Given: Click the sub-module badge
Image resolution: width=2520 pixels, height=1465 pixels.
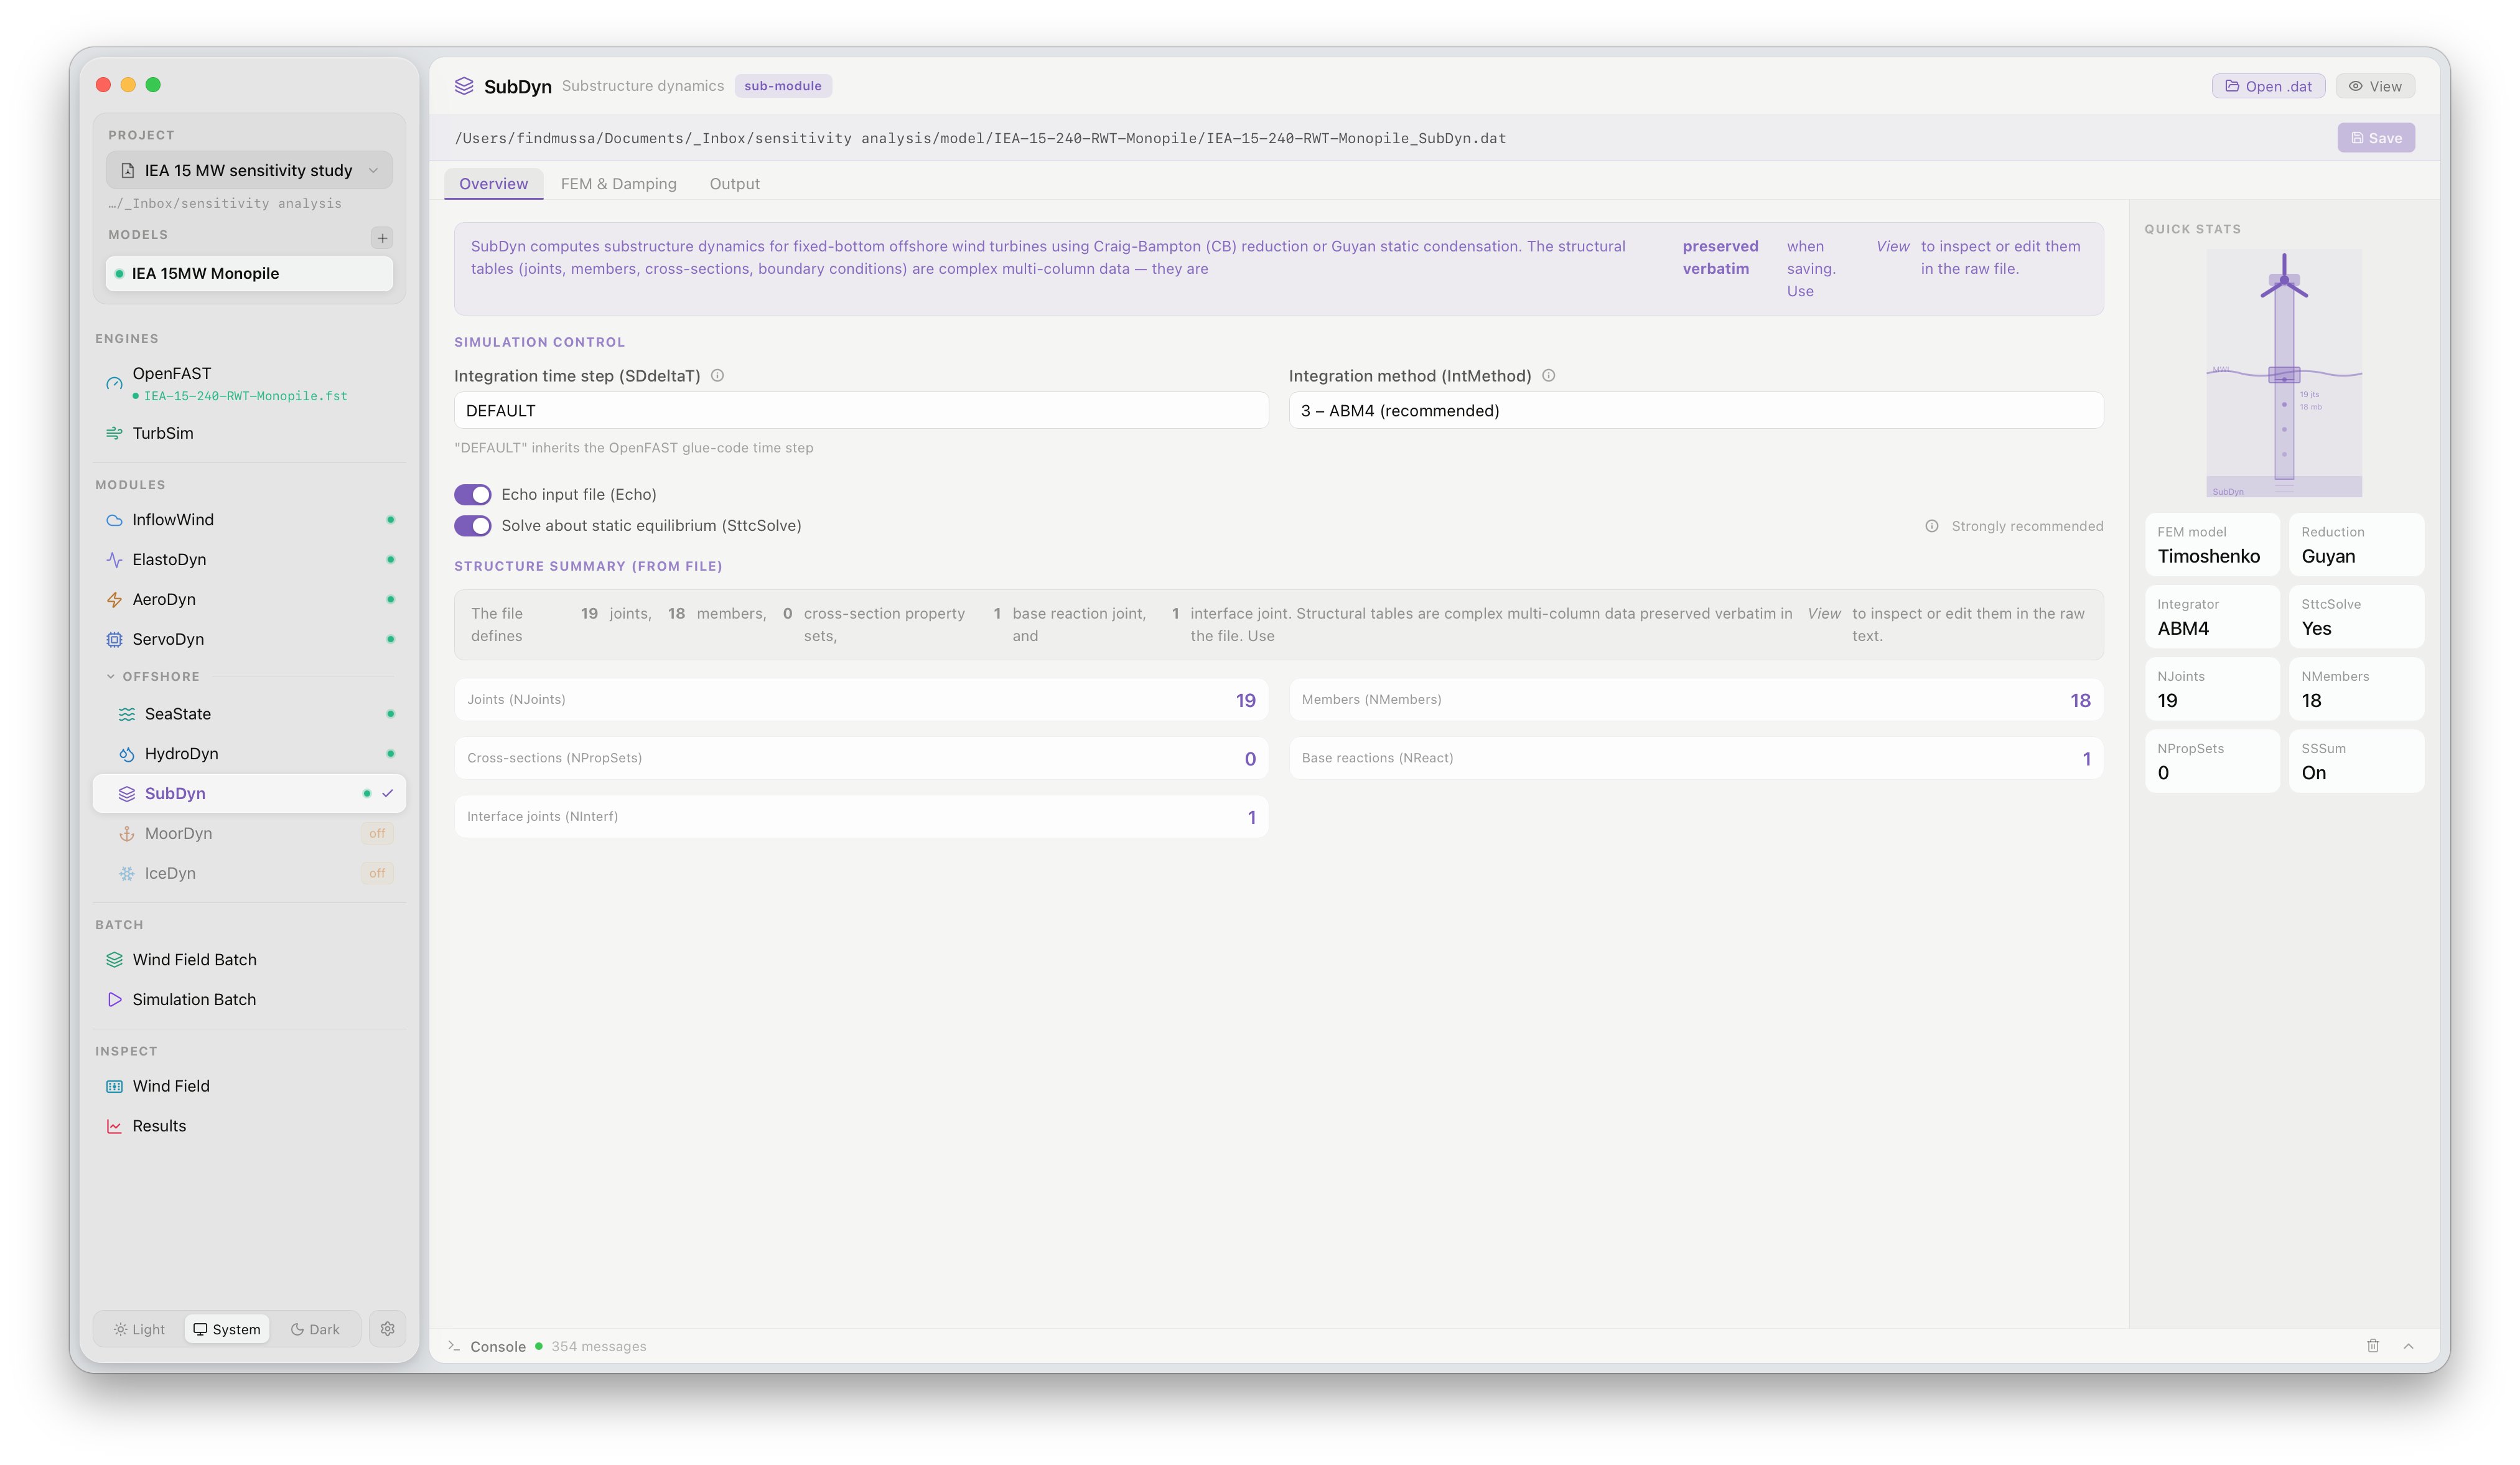Looking at the screenshot, I should pos(783,86).
